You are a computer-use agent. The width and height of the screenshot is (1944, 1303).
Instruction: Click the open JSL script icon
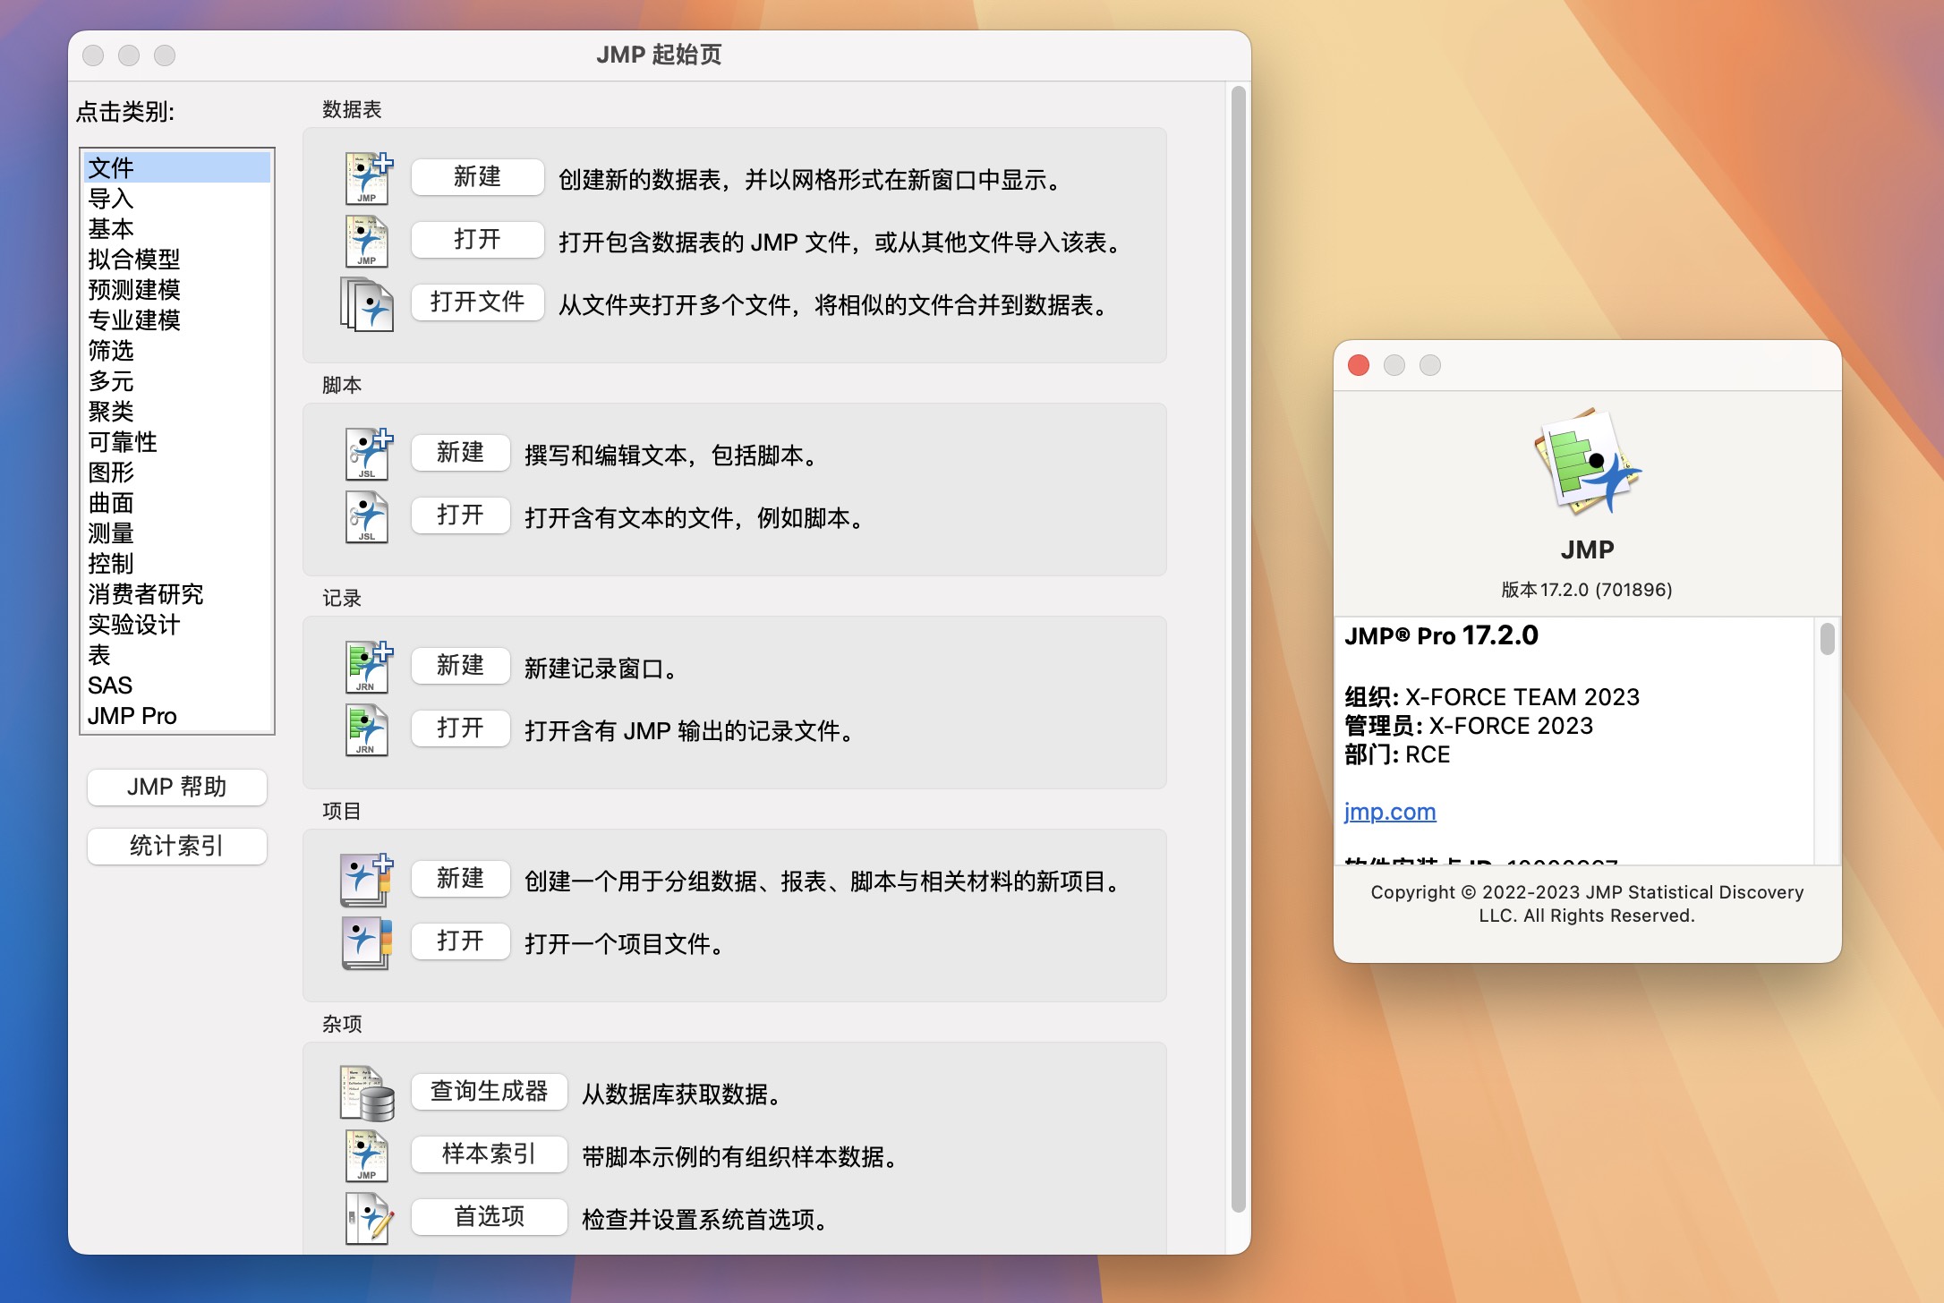tap(367, 516)
